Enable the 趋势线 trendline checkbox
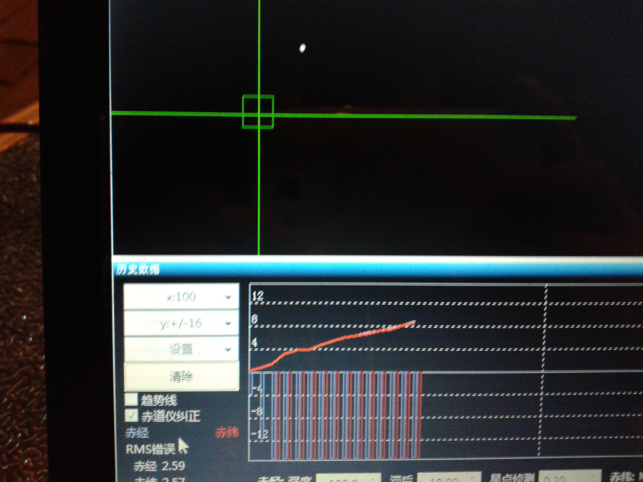This screenshot has height=482, width=643. click(131, 399)
